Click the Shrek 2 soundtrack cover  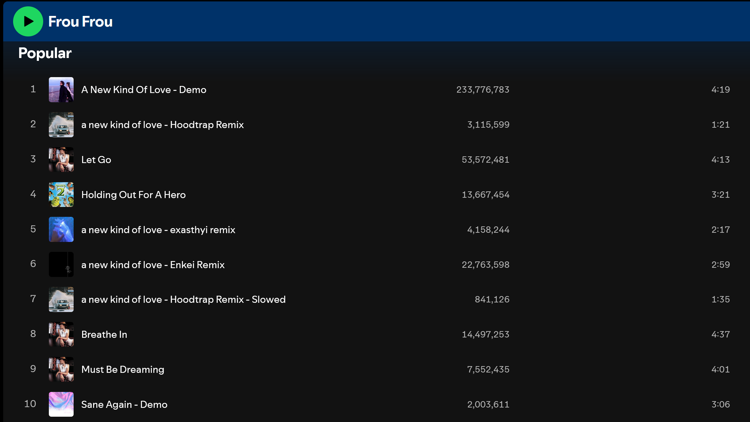tap(61, 195)
